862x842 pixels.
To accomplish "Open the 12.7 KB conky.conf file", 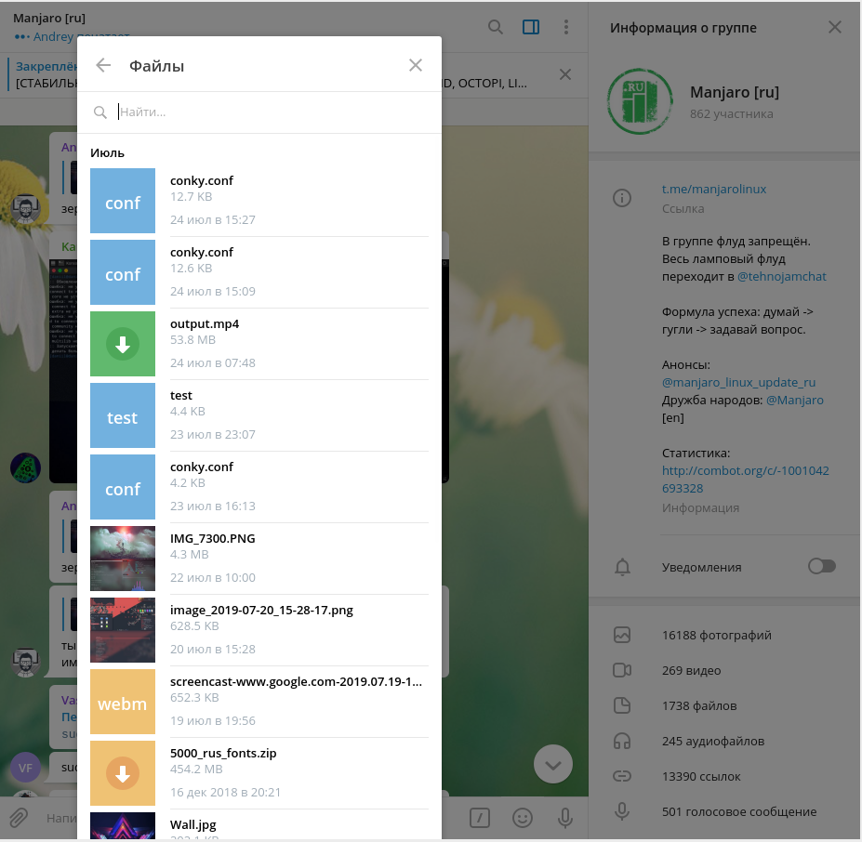I will tap(123, 201).
